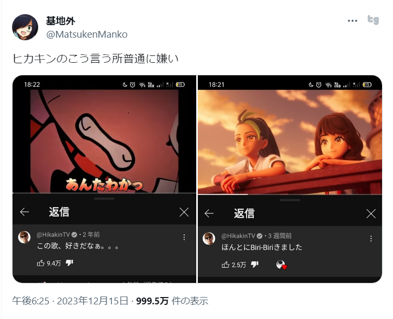Click the 基地外 display name
Viewport: 393px width, 319px height.
(x=61, y=21)
